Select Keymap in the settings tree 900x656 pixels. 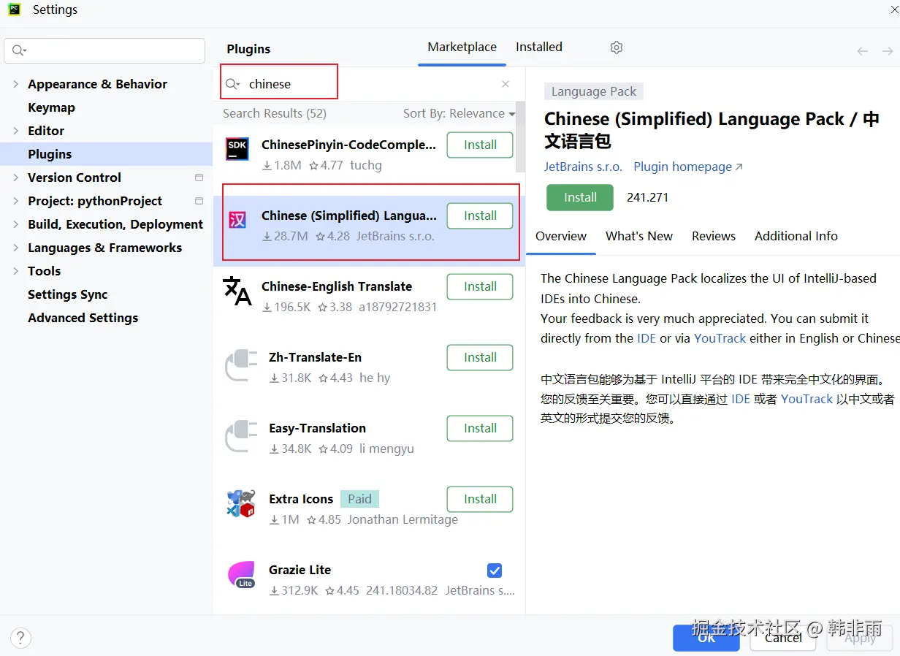51,107
